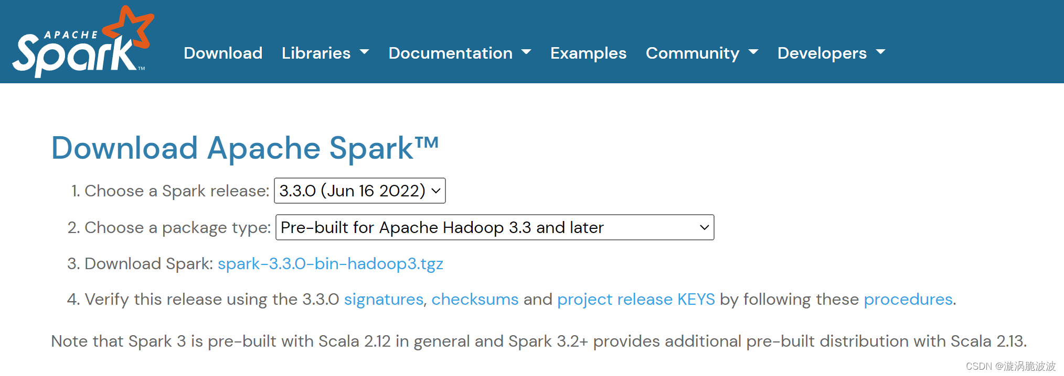Expand the Documentation menu
The image size is (1064, 376).
click(460, 53)
